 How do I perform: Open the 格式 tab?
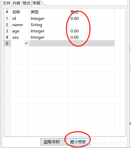tap(26, 3)
